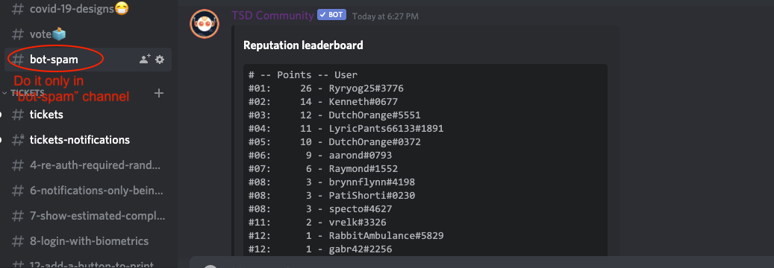774x268 pixels.
Task: Open the 6-notifications-only-bein... channel
Action: pyautogui.click(x=88, y=191)
